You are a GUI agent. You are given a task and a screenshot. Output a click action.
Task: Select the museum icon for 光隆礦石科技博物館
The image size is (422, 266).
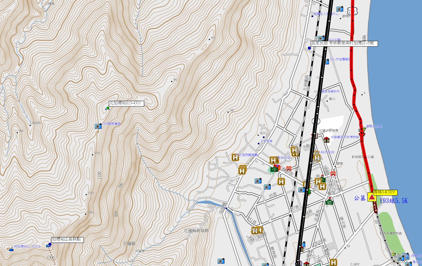(326, 140)
